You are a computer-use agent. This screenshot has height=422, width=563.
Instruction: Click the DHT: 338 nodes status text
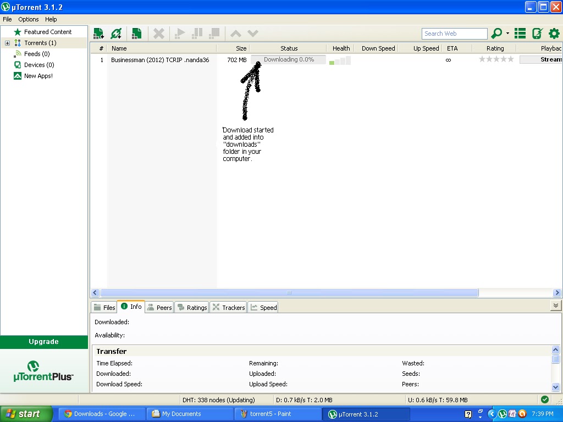pos(219,400)
